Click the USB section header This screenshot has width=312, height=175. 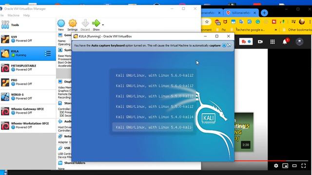click(67, 148)
